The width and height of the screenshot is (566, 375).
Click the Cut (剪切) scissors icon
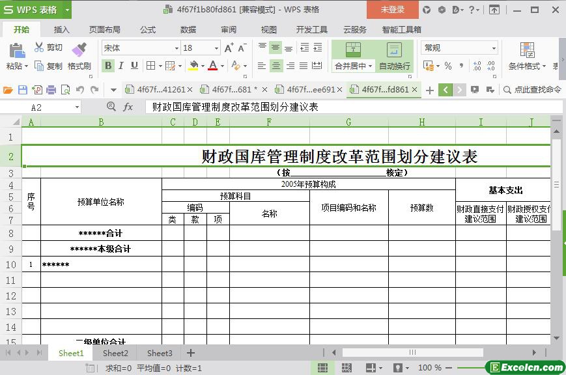(x=39, y=48)
